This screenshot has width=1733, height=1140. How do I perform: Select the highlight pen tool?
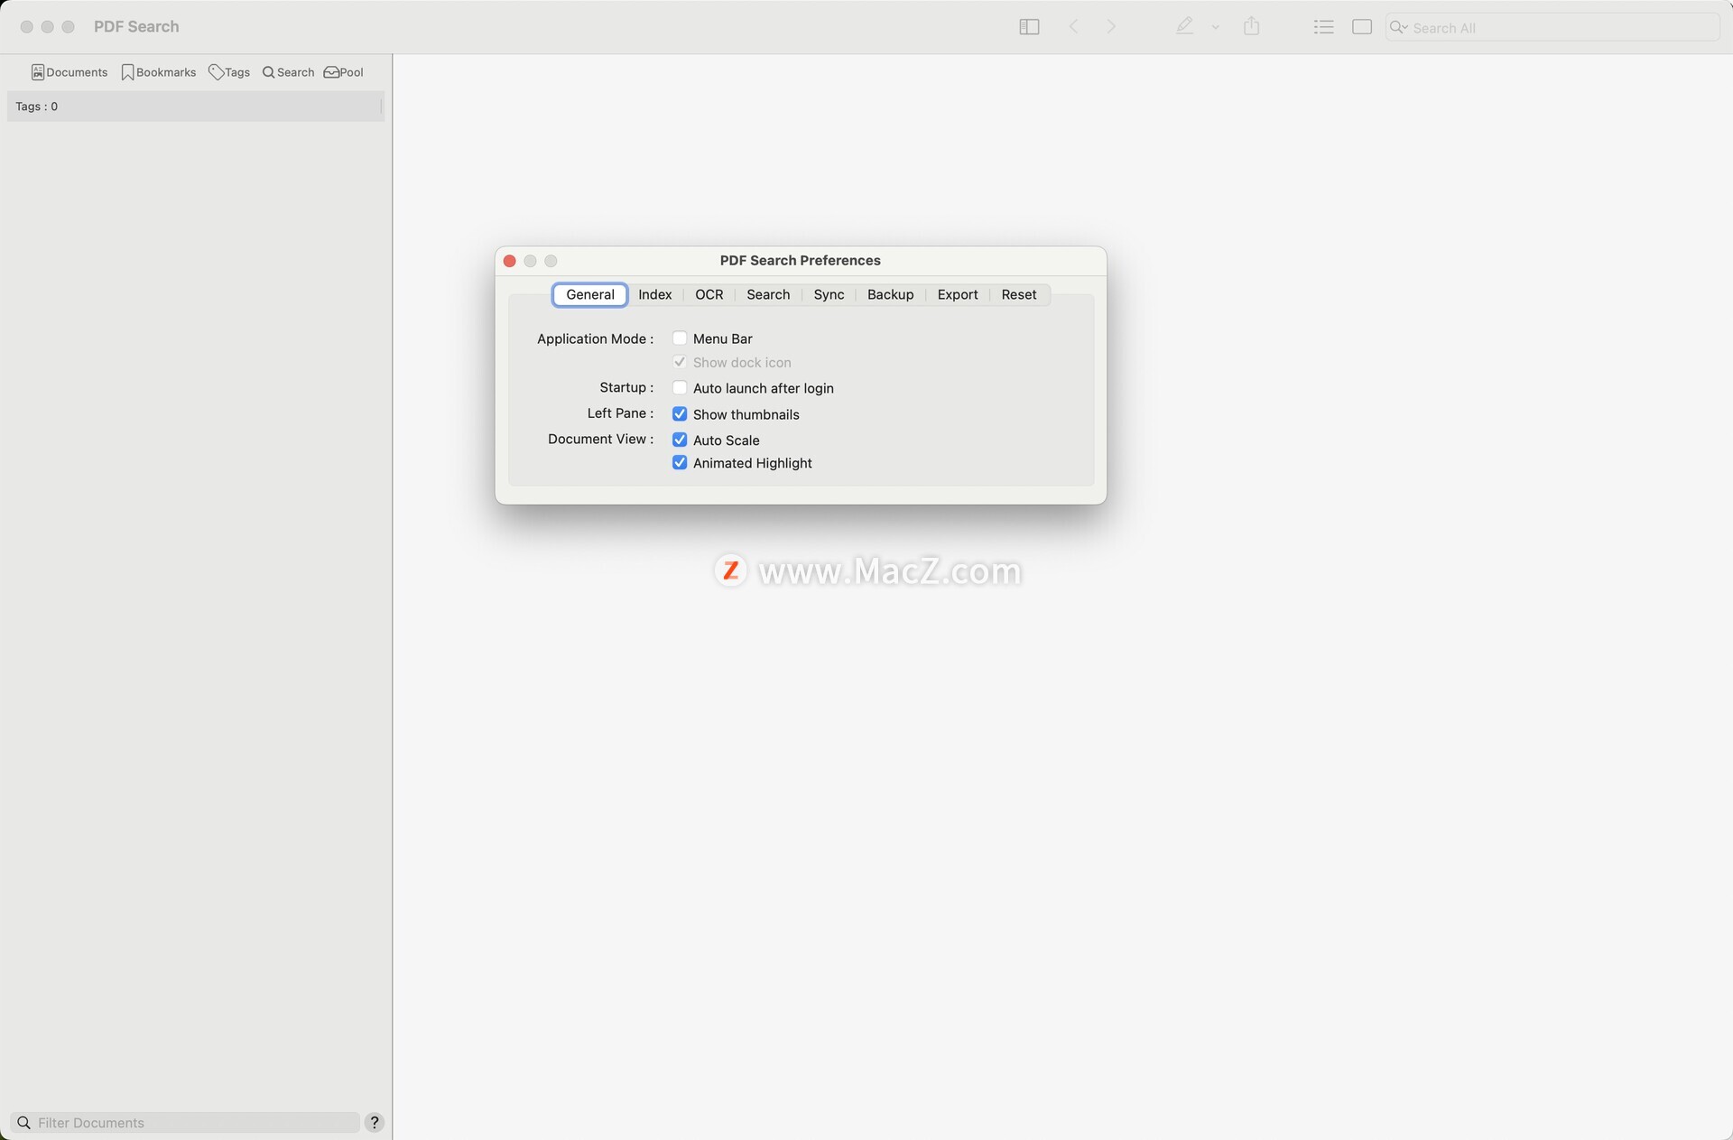[1184, 26]
